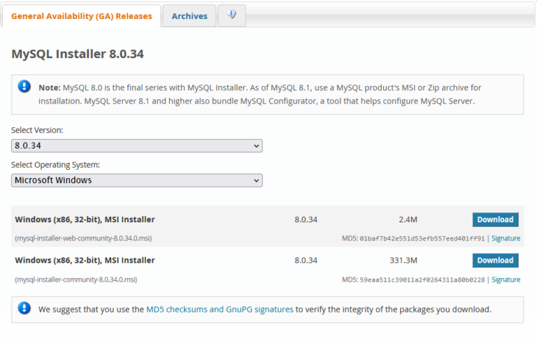Click the 2.4M file size text
This screenshot has width=537, height=339.
(408, 219)
